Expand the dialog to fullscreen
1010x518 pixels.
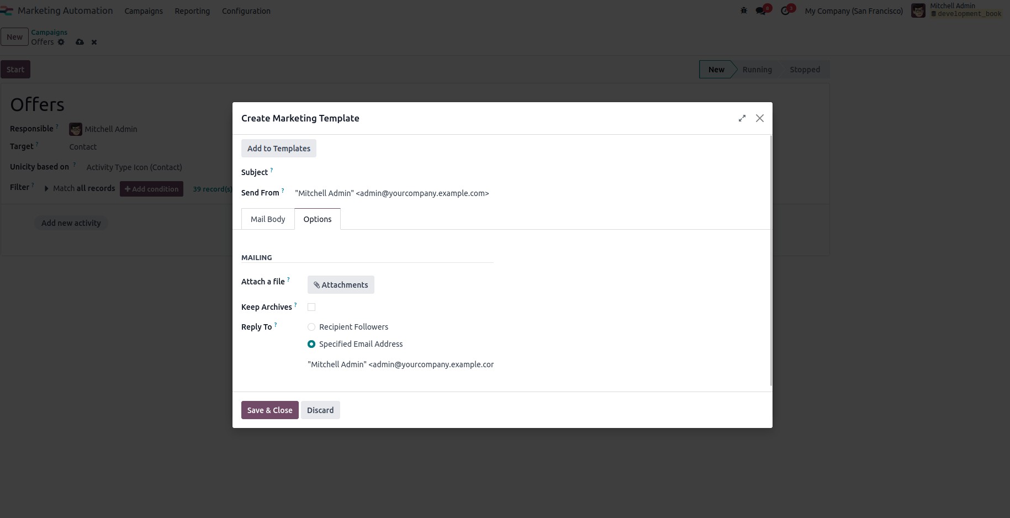[x=742, y=118]
